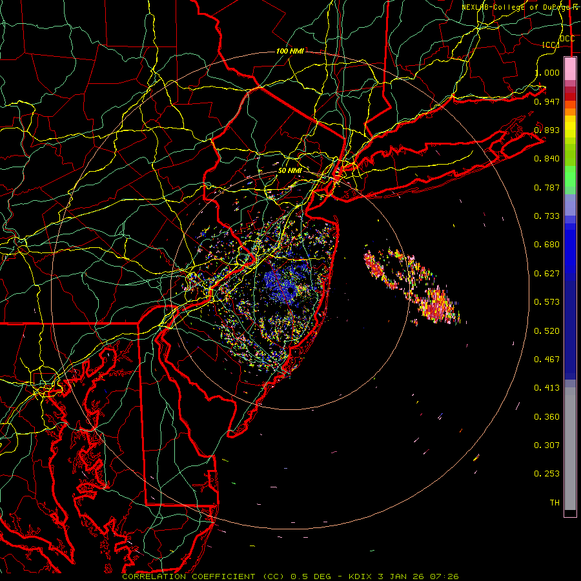The height and width of the screenshot is (581, 581).
Task: Click the 3 JAN 26 date text
Action: point(402,576)
